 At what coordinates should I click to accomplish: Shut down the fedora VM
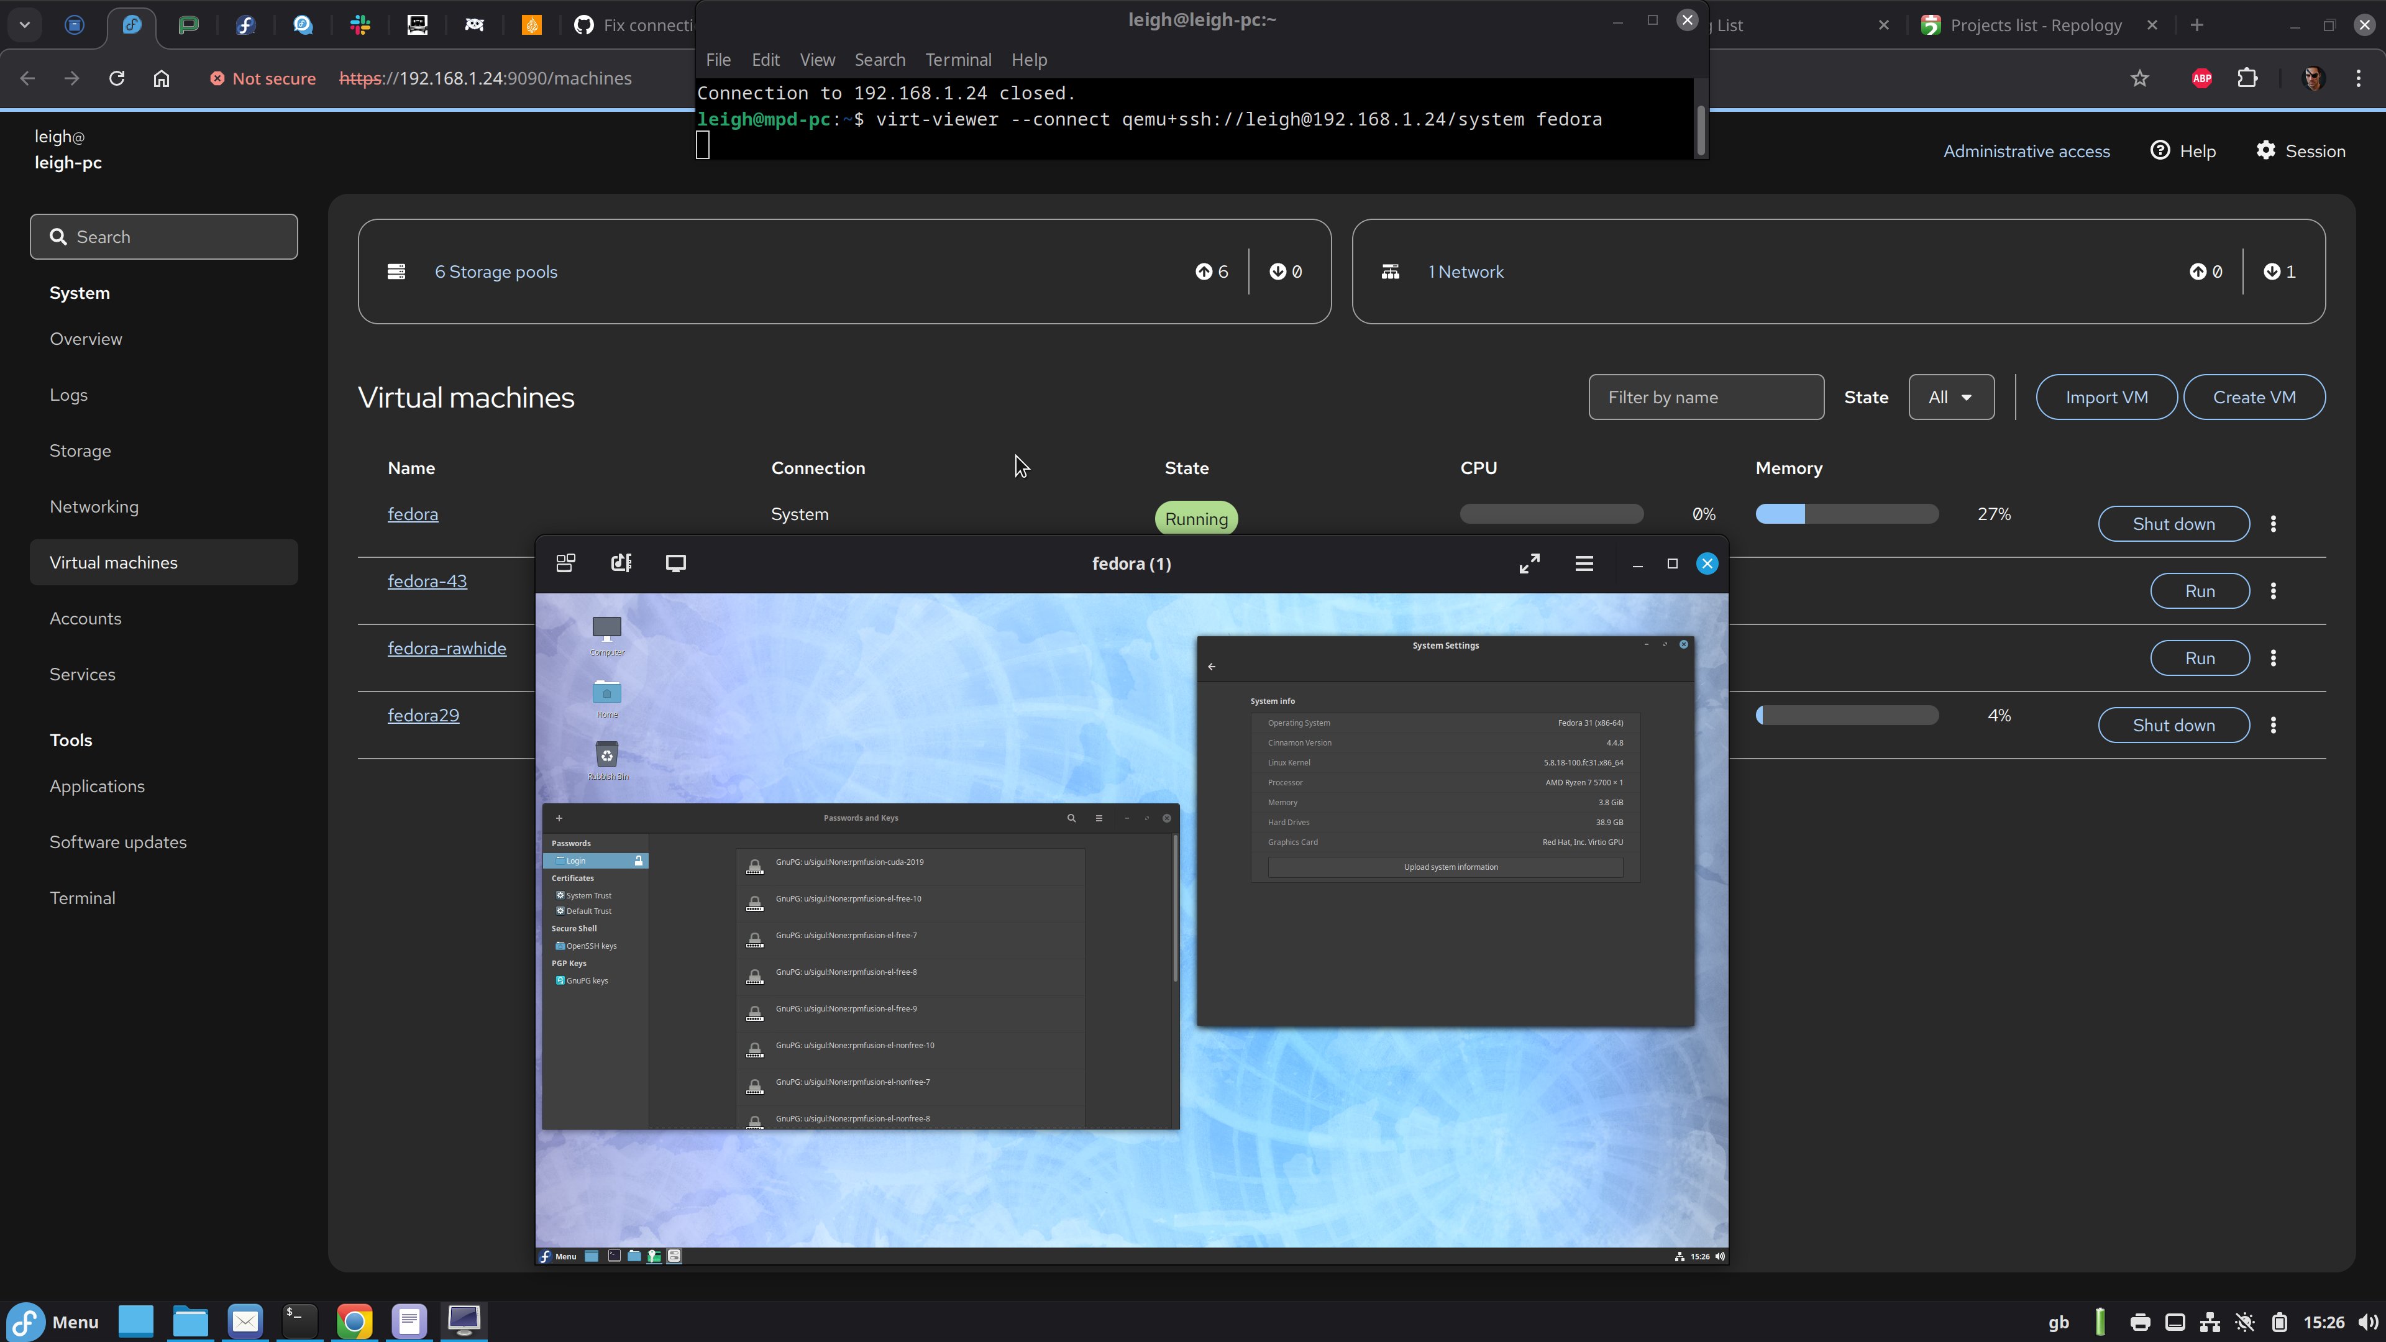pyautogui.click(x=2173, y=524)
